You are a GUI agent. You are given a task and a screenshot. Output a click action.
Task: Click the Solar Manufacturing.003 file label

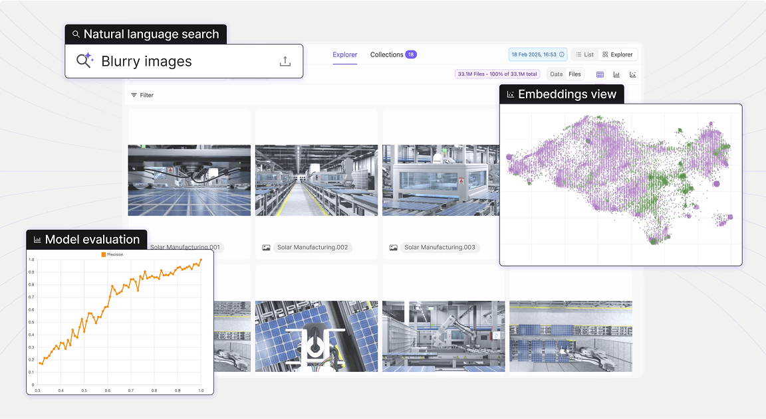point(440,247)
